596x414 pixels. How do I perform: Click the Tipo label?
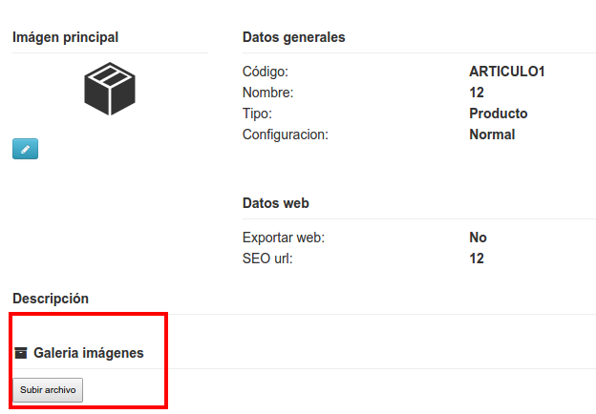point(257,114)
